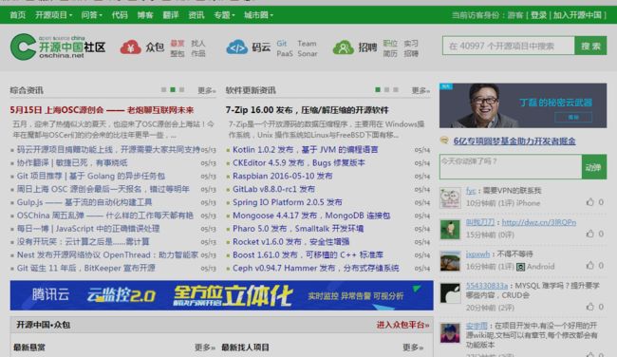Image resolution: width=617 pixels, height=357 pixels.
Task: Open Mongoose 4.4.17 发布 item
Action: click(x=311, y=216)
